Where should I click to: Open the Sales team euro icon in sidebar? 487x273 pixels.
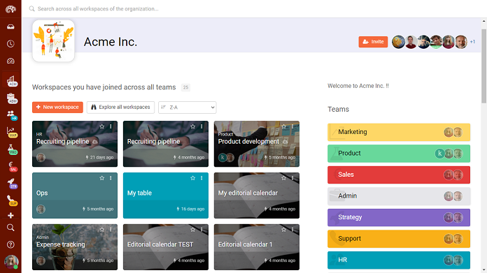pyautogui.click(x=12, y=166)
